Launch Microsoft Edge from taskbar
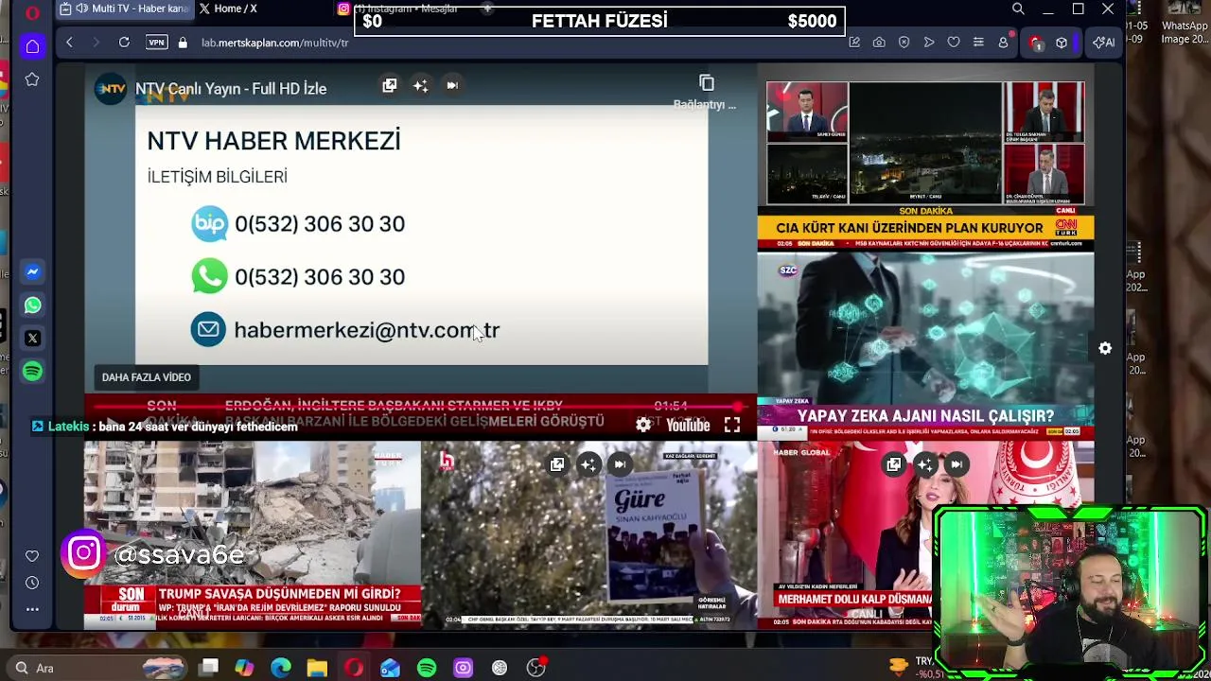 tap(281, 668)
